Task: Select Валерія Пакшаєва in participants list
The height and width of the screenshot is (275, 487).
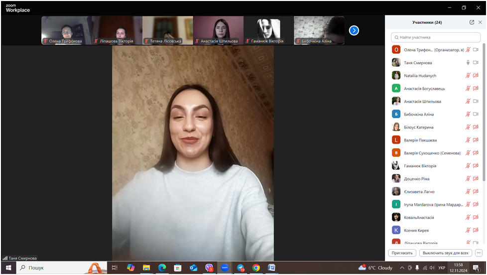Action: pyautogui.click(x=420, y=140)
